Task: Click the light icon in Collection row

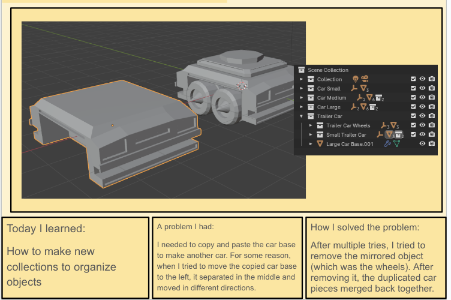Action: (356, 79)
